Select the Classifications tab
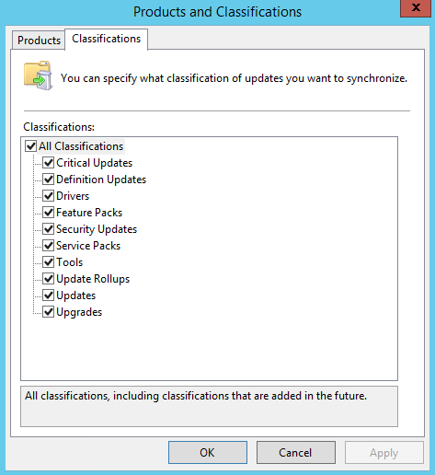 pyautogui.click(x=107, y=39)
